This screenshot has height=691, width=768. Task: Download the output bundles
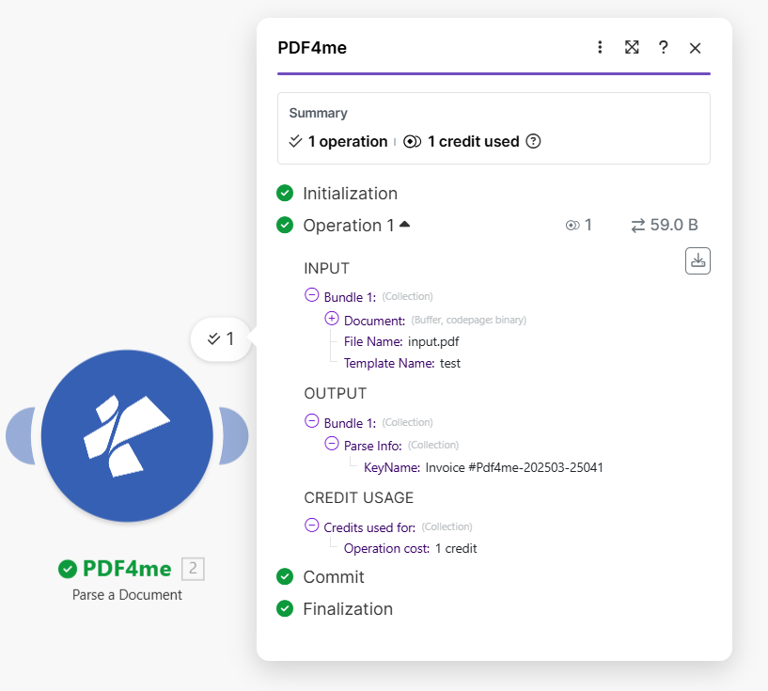[697, 261]
